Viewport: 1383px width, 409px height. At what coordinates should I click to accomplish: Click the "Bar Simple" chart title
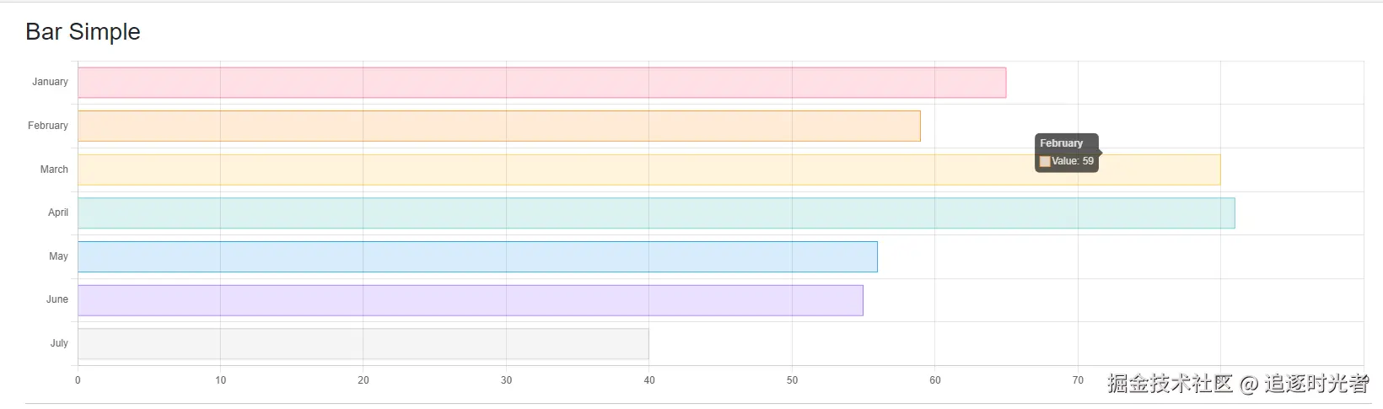[83, 32]
